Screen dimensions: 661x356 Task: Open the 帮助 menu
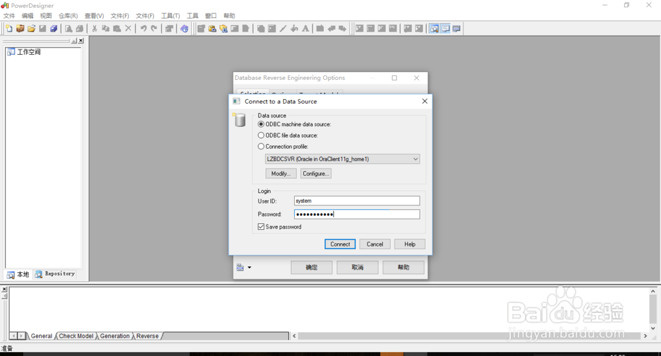click(x=229, y=16)
